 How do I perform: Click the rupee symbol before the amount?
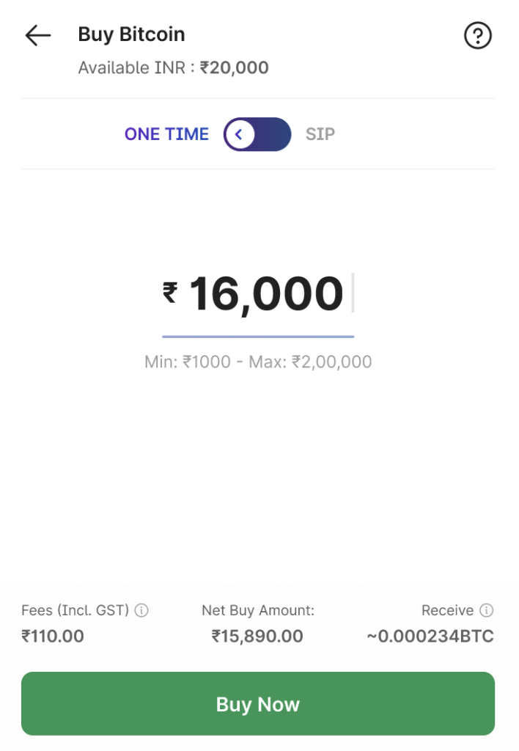click(170, 293)
